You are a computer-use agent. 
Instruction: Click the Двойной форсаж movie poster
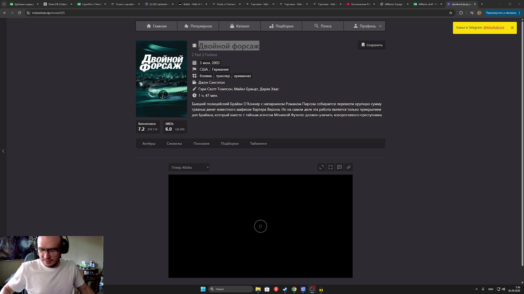point(162,79)
